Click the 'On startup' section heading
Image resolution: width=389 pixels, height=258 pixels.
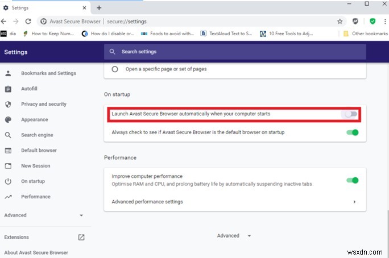[x=117, y=94]
